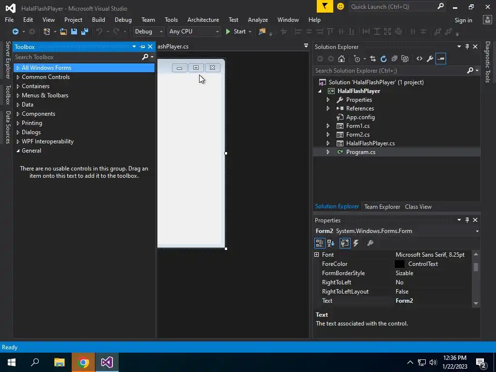Toggle Alphabetical sort in Properties panel
The image size is (496, 372).
(x=331, y=243)
